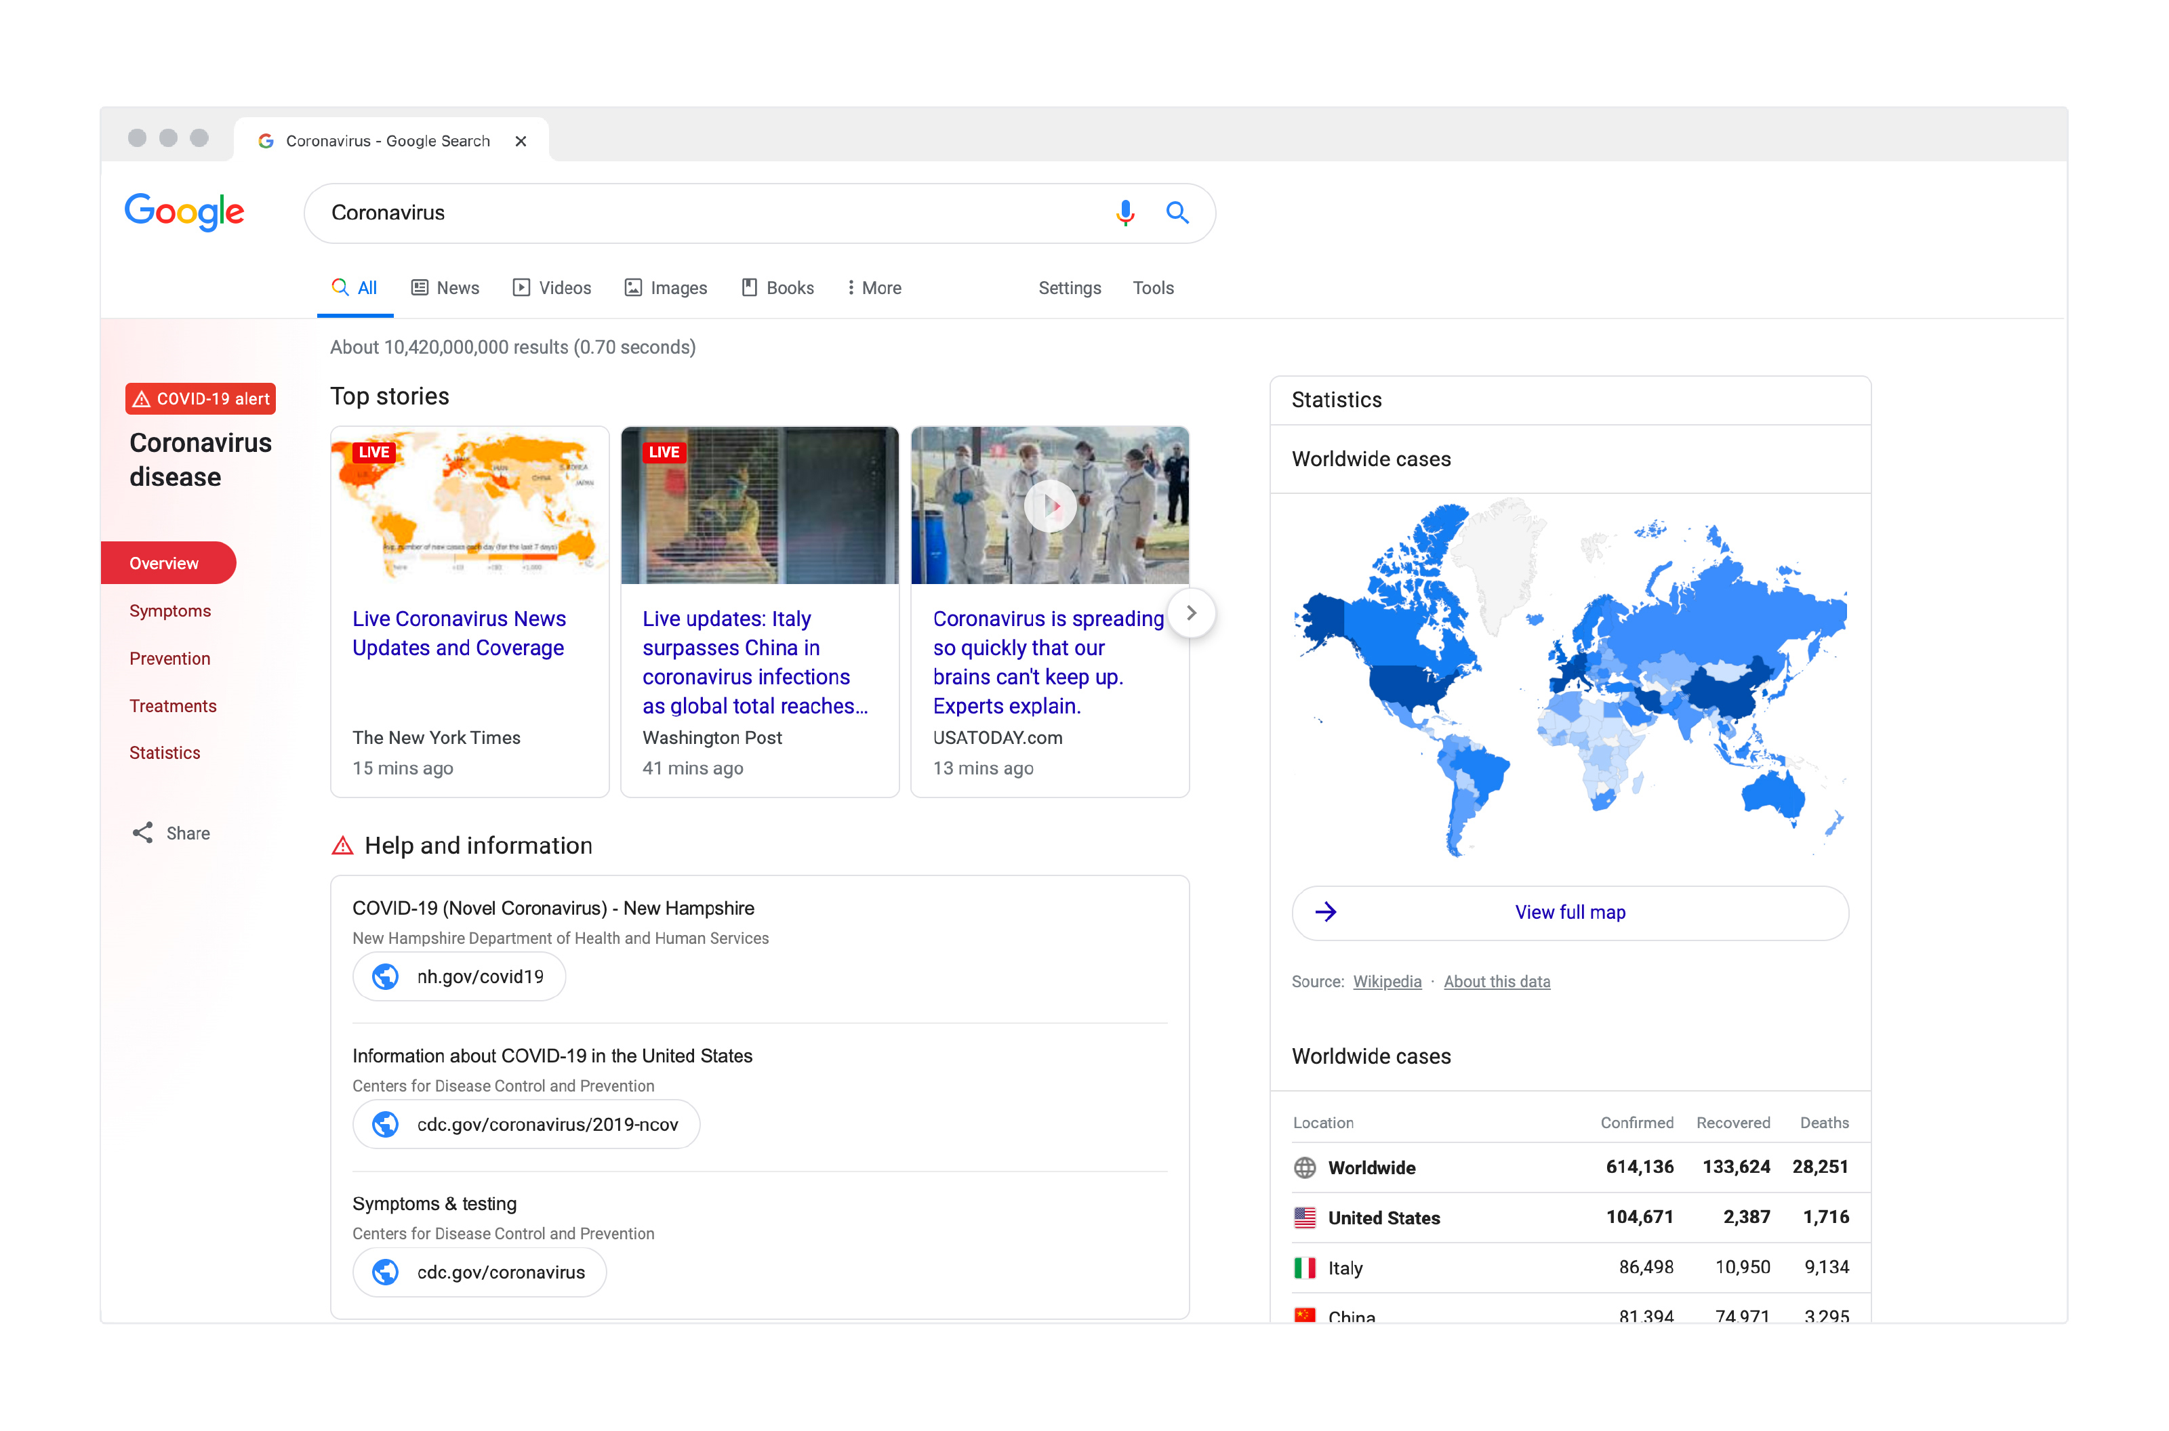The image size is (2169, 1431).
Task: Open Coronavirus is spreading so quickly story
Action: pos(1048,662)
